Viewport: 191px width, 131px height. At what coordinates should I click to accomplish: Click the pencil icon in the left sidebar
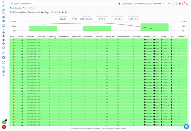coord(3,6)
